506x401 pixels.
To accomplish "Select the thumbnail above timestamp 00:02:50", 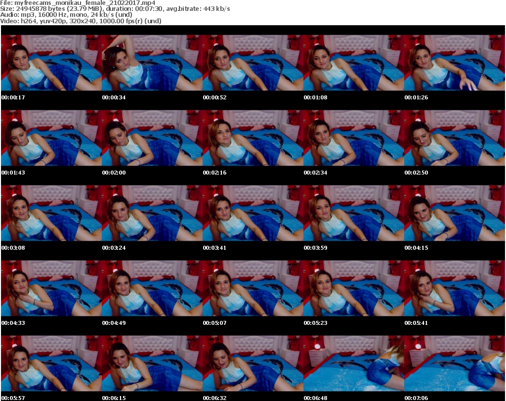I will [455, 138].
